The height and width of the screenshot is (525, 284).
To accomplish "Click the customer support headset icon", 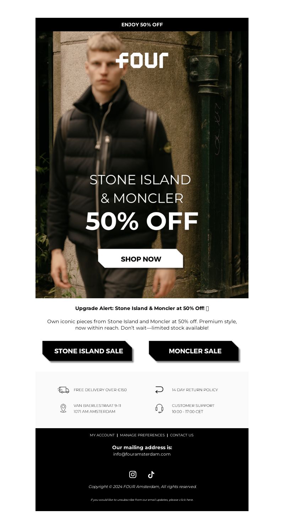I will pyautogui.click(x=159, y=408).
